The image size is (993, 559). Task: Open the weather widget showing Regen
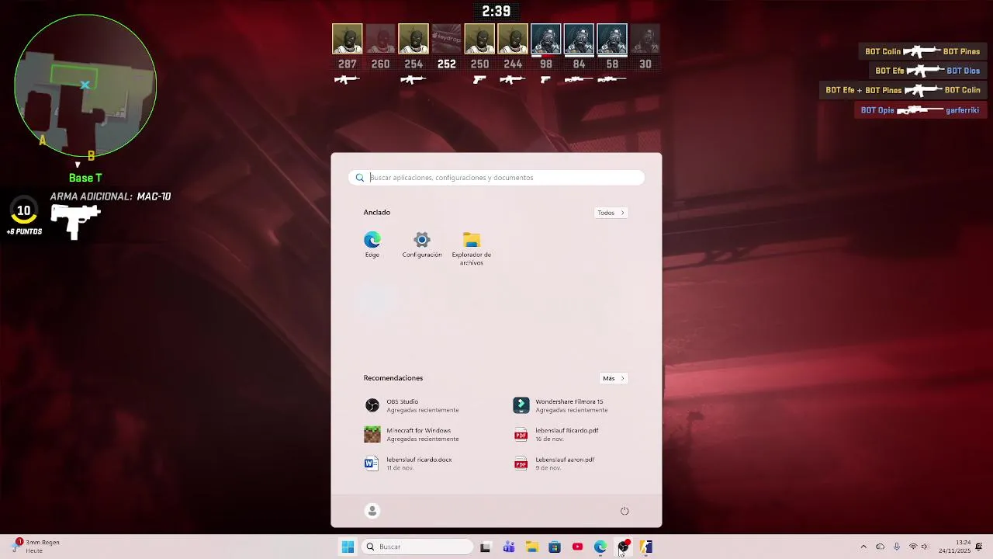click(x=36, y=547)
